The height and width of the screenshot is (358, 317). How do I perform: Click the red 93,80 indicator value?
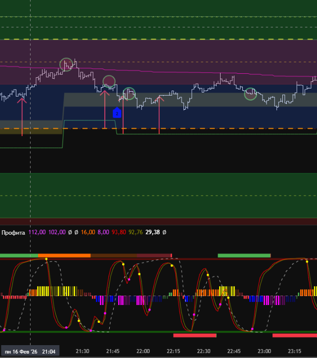tap(119, 232)
